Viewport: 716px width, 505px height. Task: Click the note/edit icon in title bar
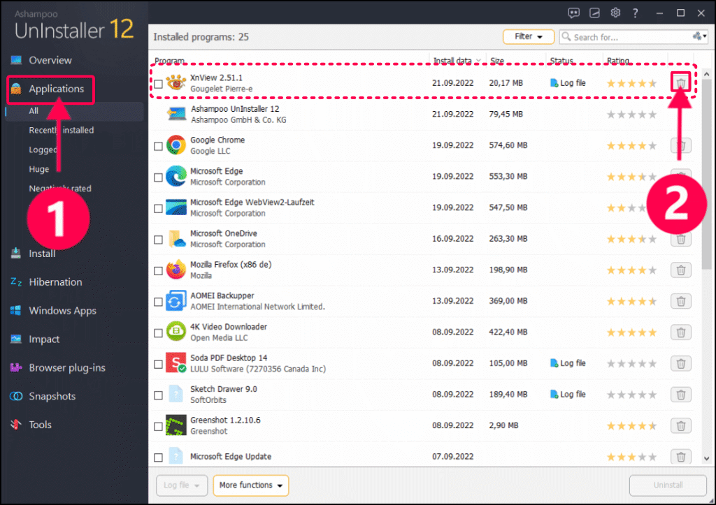[594, 13]
